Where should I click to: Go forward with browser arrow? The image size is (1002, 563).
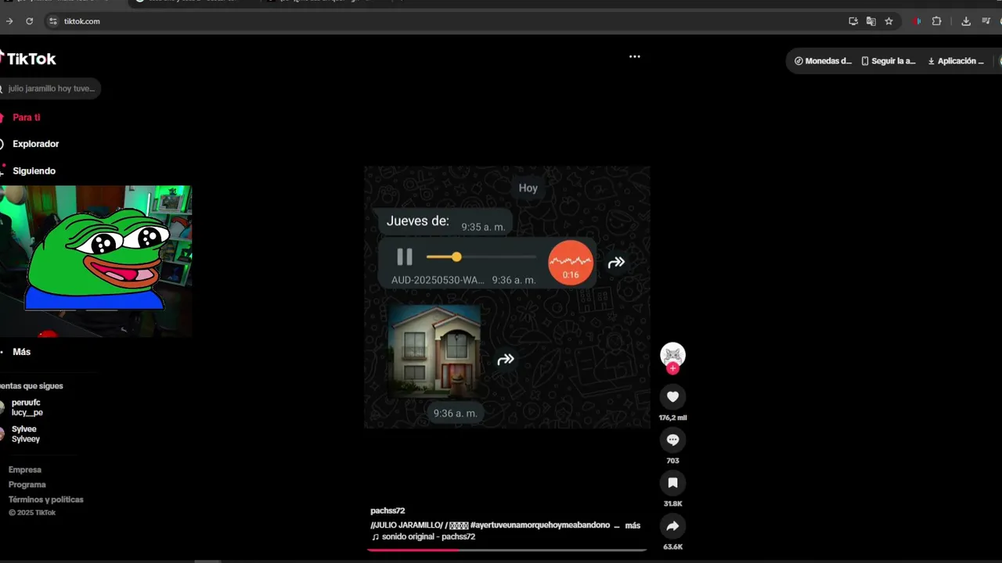click(x=9, y=21)
